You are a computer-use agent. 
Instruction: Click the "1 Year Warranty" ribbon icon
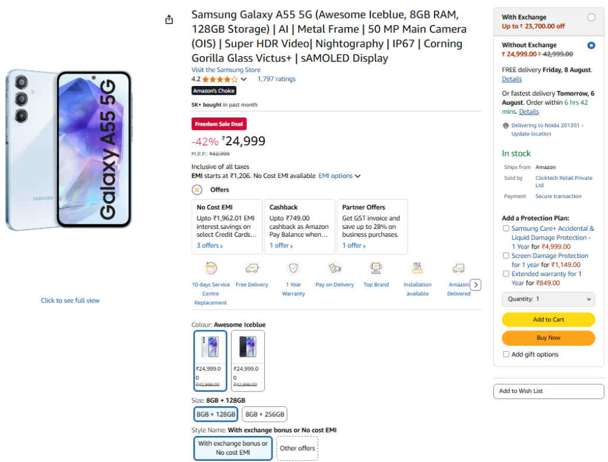point(293,267)
